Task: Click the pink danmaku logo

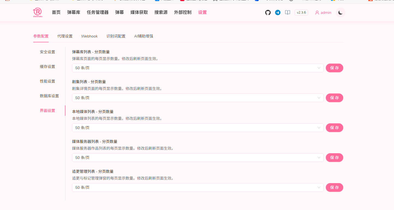Action: (x=38, y=12)
